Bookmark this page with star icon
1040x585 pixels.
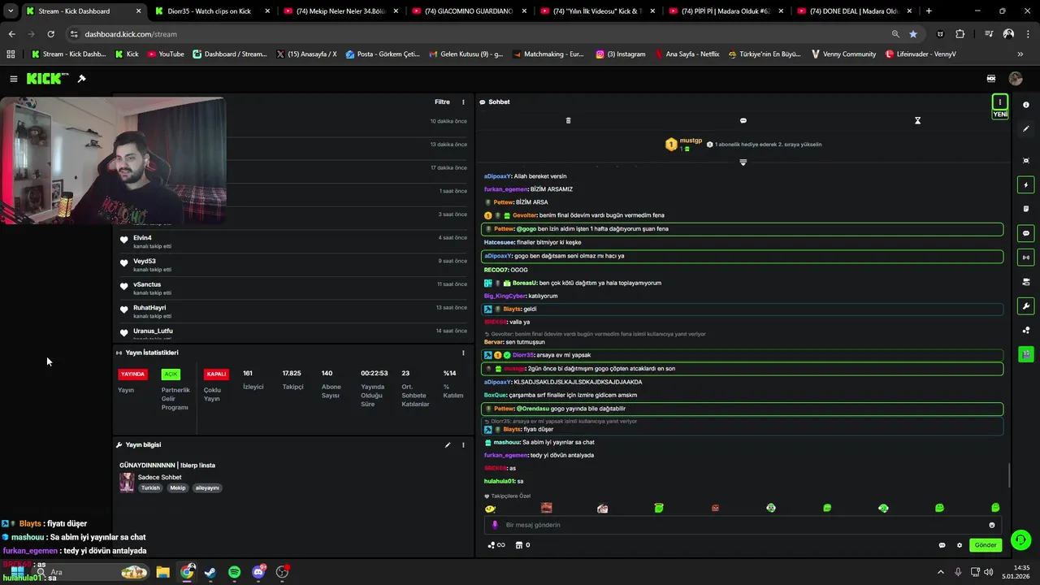coord(913,34)
